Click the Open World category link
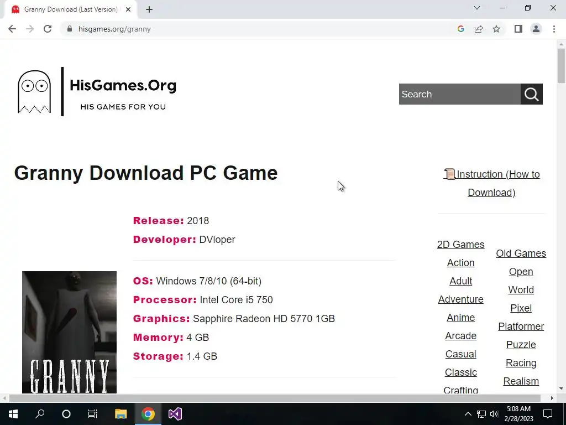566x425 pixels. click(521, 281)
